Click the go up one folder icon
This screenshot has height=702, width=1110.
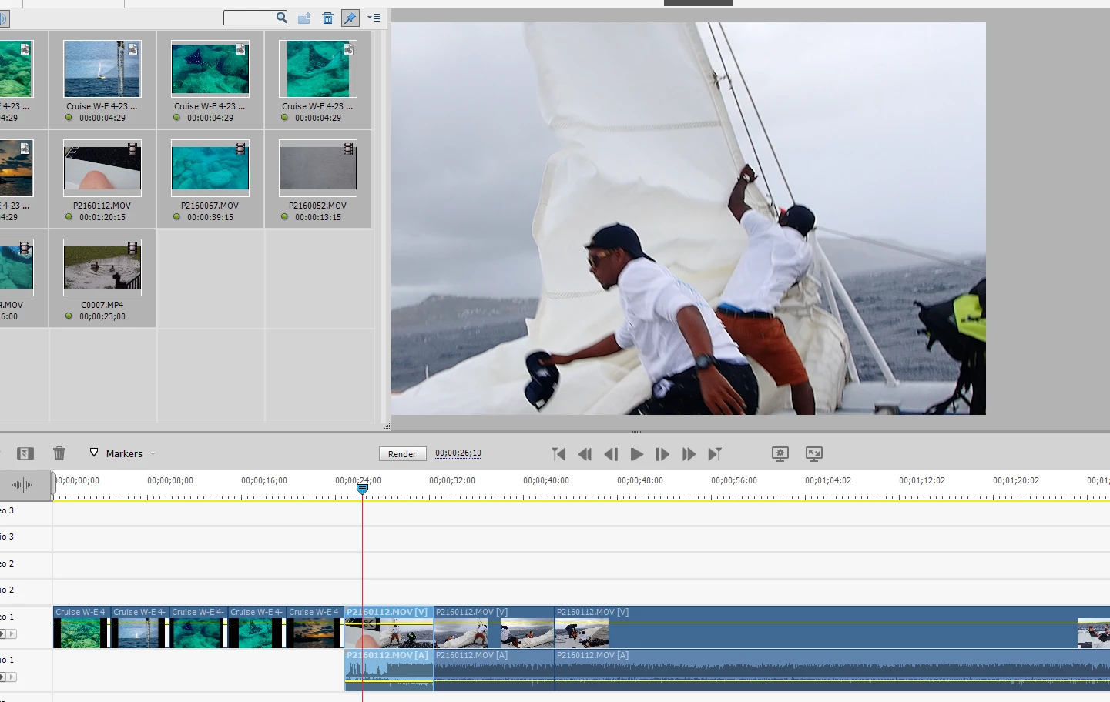pyautogui.click(x=304, y=18)
